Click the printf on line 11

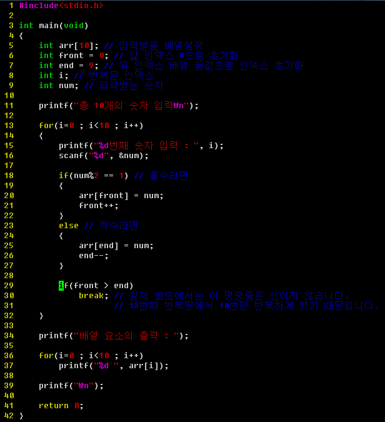119,106
